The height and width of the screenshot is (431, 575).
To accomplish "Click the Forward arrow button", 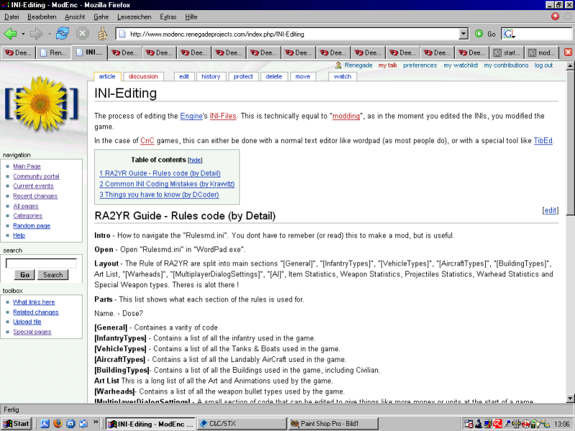I will point(37,34).
